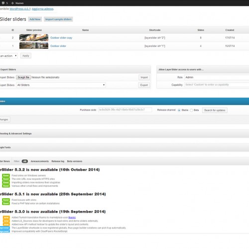249x249 pixels.
Task: Click Search for updates button
Action: (x=215, y=110)
